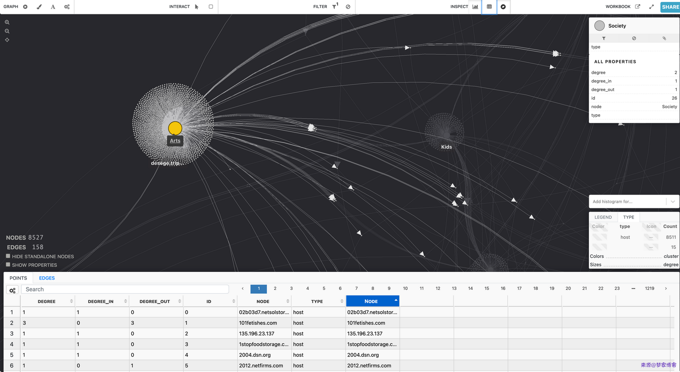680x372 pixels.
Task: Open the histogram inspector icon
Action: [475, 7]
